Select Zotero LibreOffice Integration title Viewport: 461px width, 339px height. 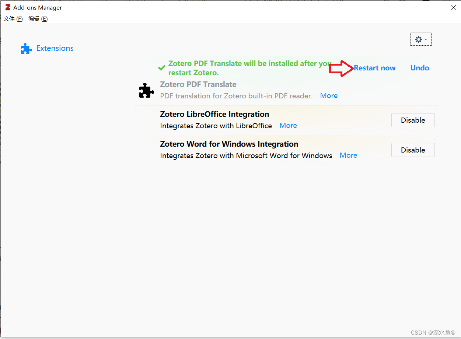coord(214,114)
